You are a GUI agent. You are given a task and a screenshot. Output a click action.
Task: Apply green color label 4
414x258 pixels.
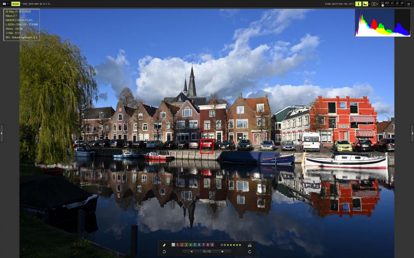[190, 245]
